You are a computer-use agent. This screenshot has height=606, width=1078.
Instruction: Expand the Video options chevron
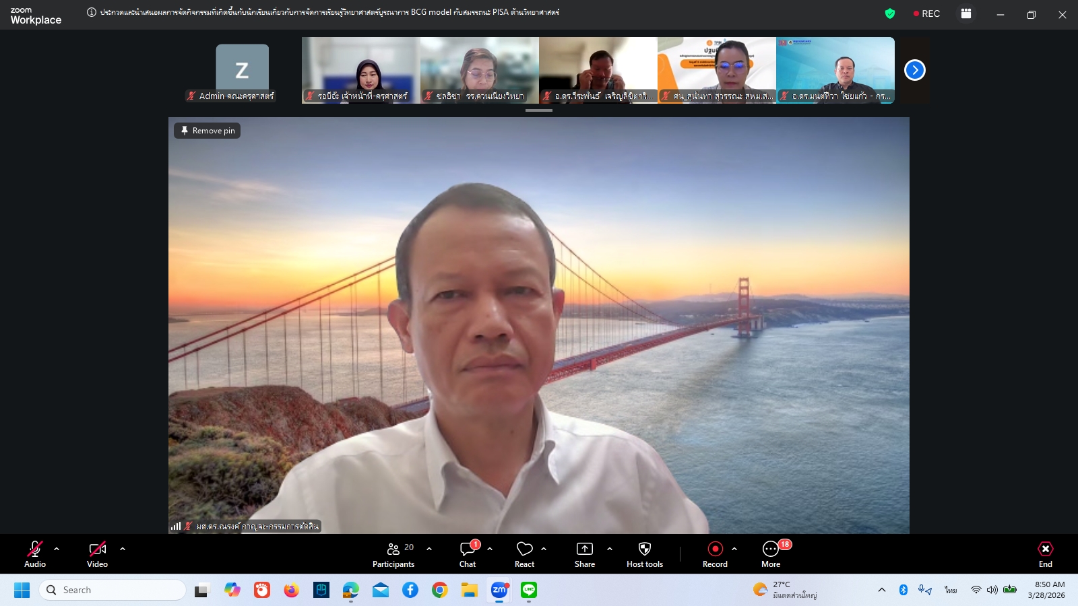point(123,549)
